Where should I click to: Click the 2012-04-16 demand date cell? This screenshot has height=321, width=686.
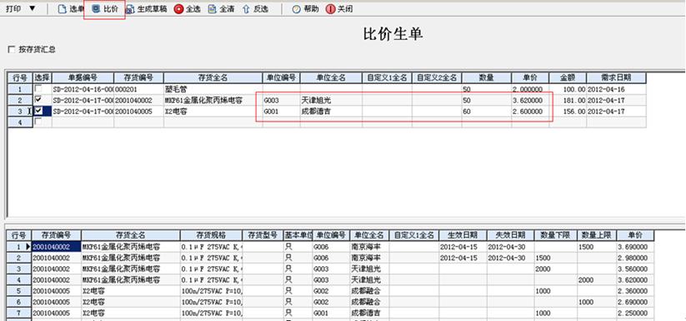click(x=616, y=89)
